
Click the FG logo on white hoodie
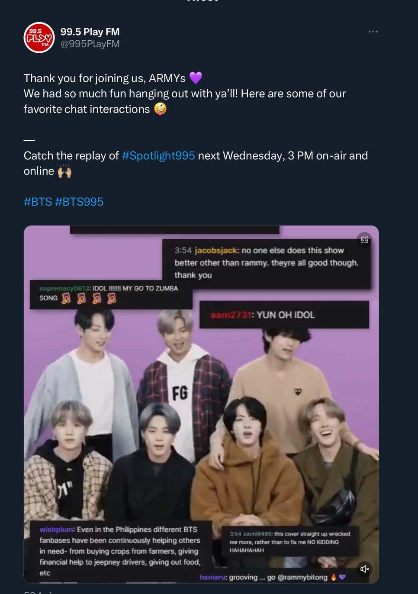coord(180,393)
